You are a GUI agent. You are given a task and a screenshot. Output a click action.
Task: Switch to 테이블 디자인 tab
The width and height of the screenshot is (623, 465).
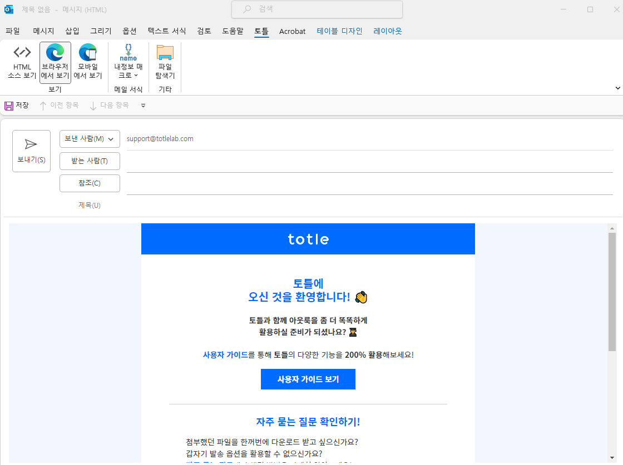[340, 31]
